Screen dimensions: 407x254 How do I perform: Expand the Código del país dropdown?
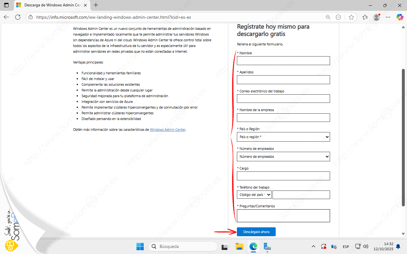click(x=254, y=195)
